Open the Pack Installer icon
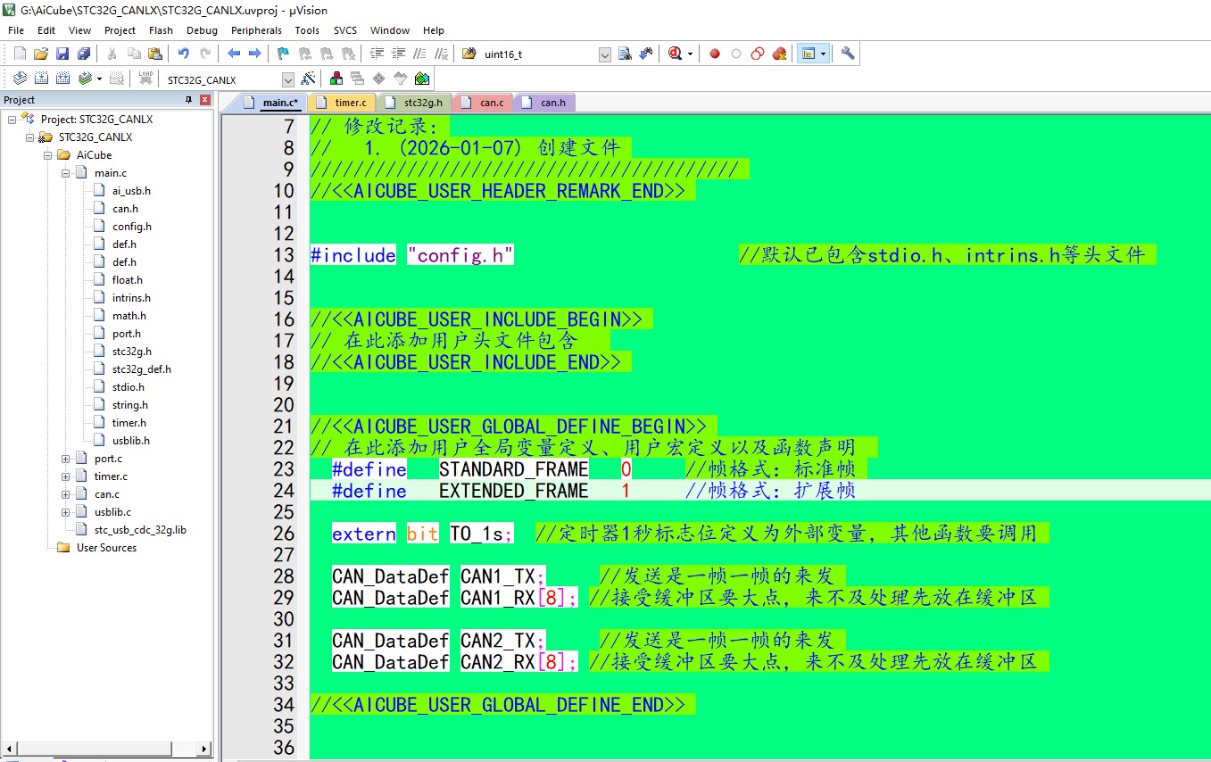 coord(422,79)
